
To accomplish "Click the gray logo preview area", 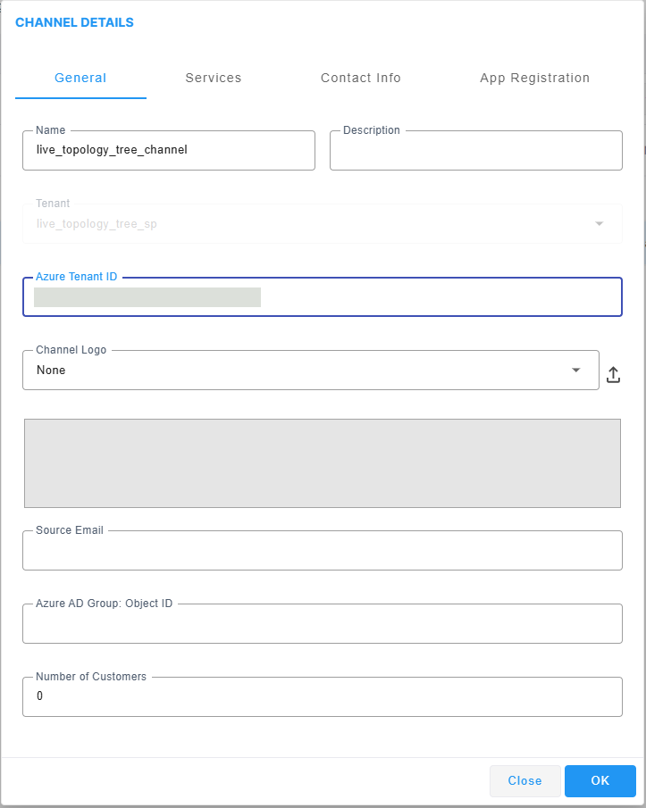I will click(x=322, y=463).
